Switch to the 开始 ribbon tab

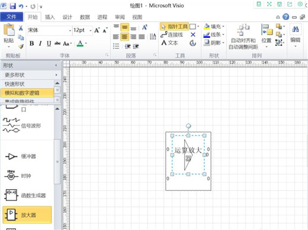click(x=33, y=17)
